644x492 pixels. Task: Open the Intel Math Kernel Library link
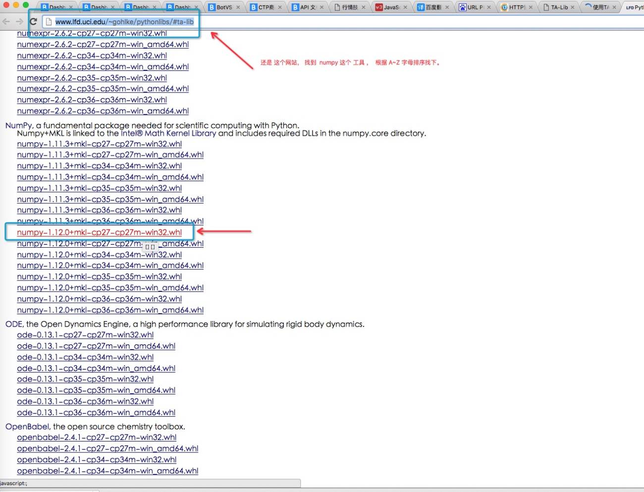tap(168, 133)
